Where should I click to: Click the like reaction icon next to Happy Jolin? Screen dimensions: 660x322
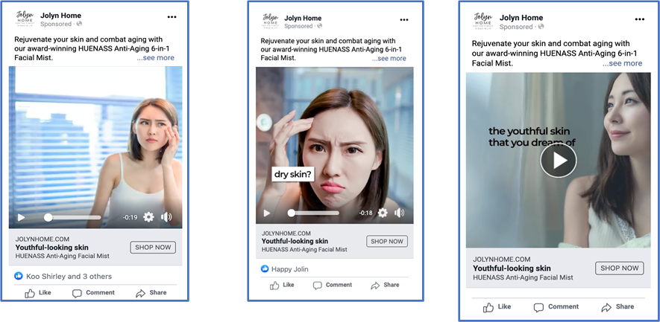point(265,269)
